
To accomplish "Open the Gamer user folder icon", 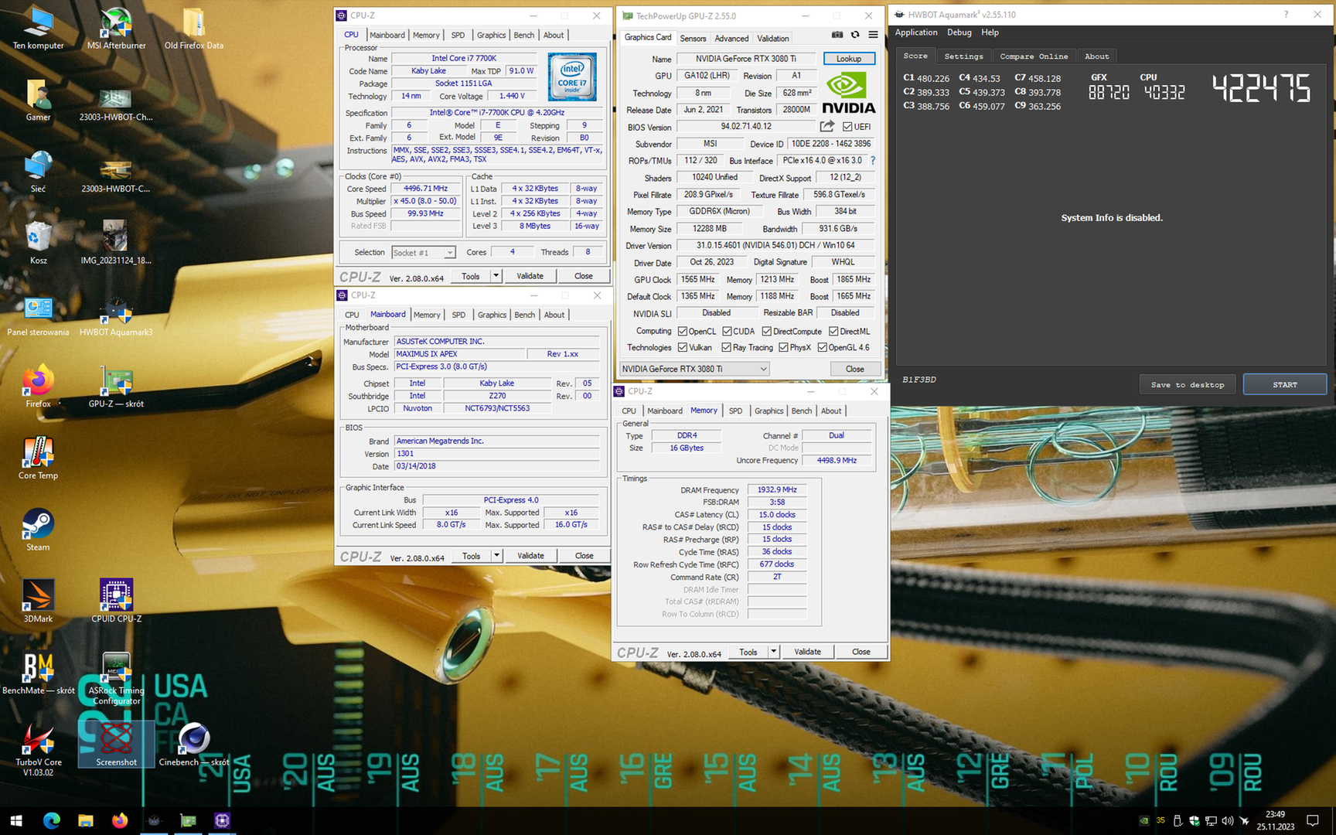I will 38,101.
